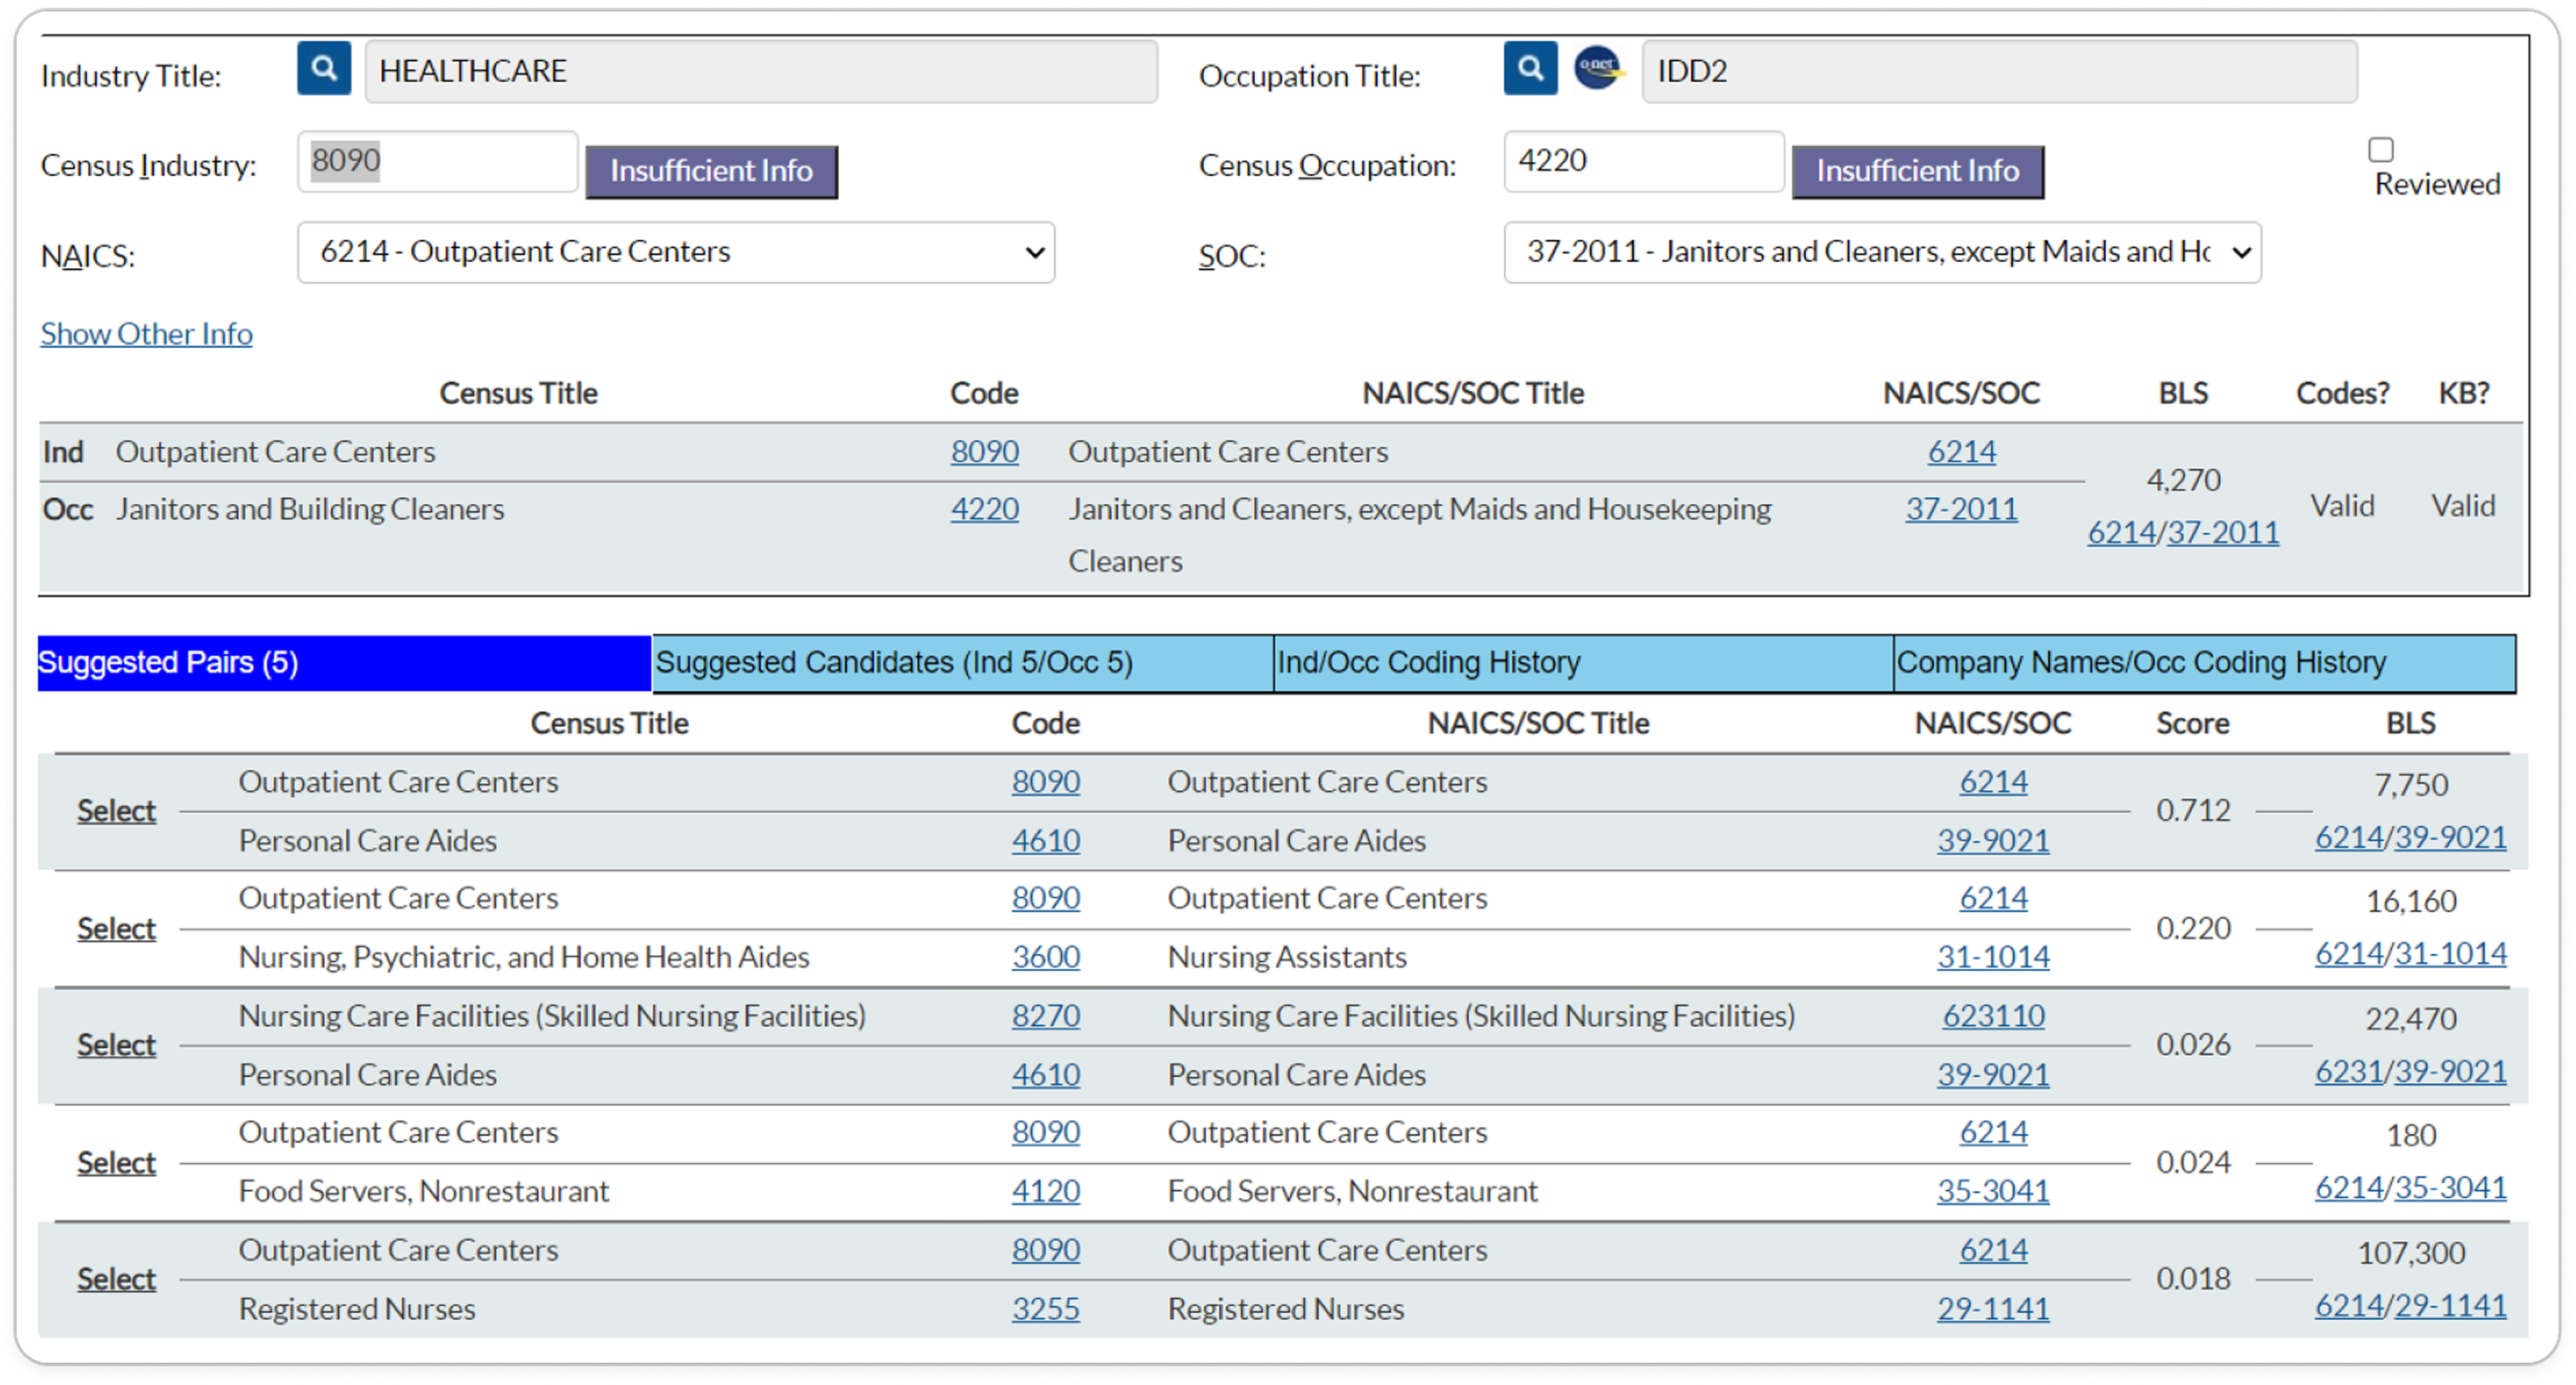Viewport: 2576px width, 1385px height.
Task: Toggle the Reviewed checkbox
Action: point(2380,150)
